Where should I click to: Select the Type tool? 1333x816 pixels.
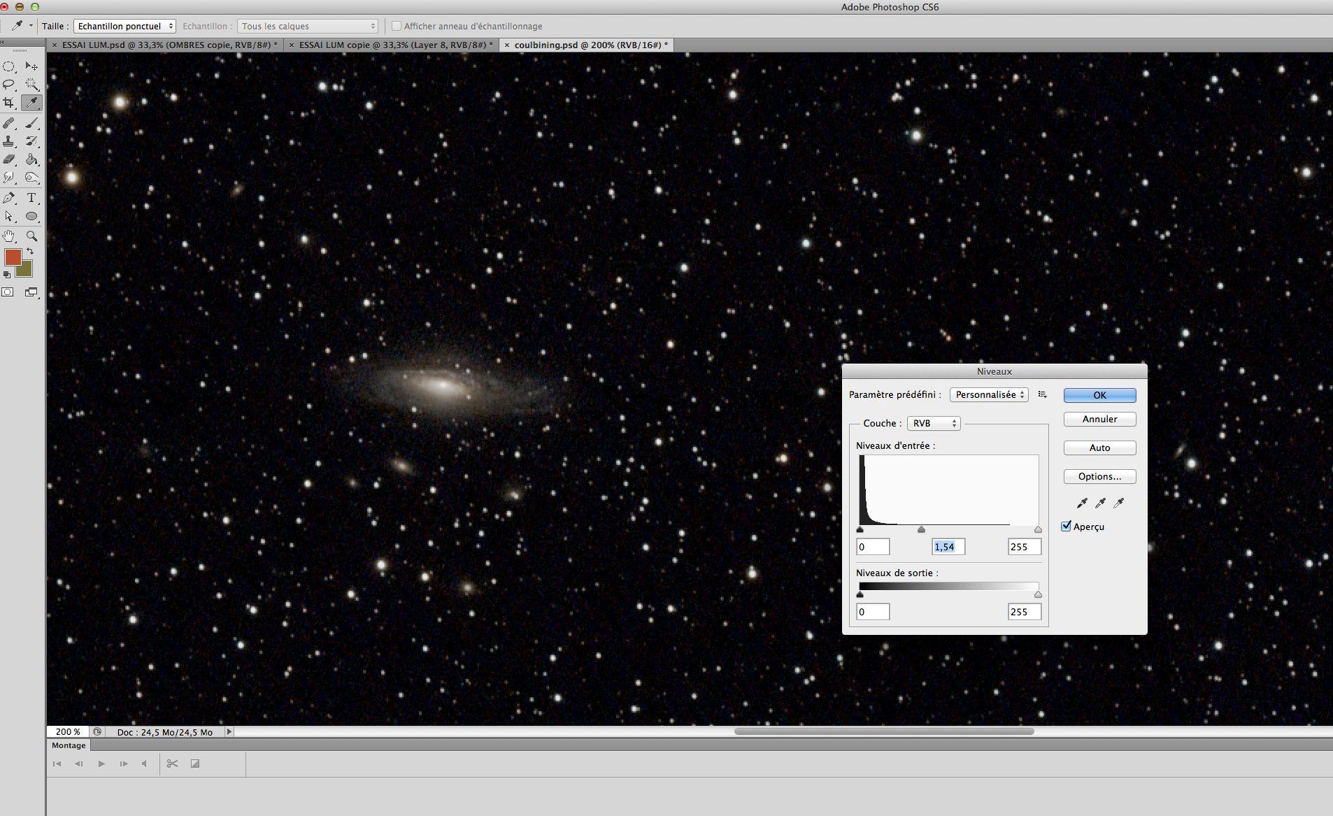click(31, 199)
